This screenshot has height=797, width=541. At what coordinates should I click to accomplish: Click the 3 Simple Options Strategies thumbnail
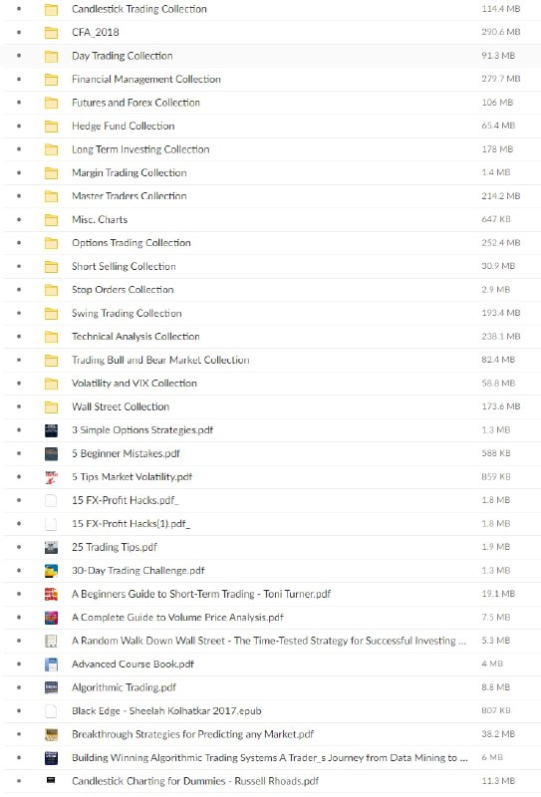click(51, 430)
